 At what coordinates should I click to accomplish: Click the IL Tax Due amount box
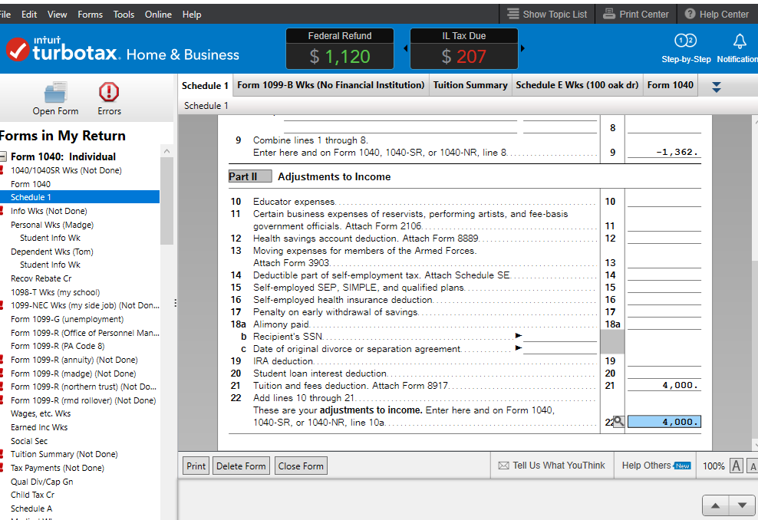coord(464,56)
